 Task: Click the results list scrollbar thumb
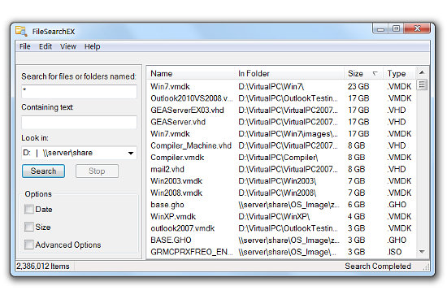coord(422,84)
